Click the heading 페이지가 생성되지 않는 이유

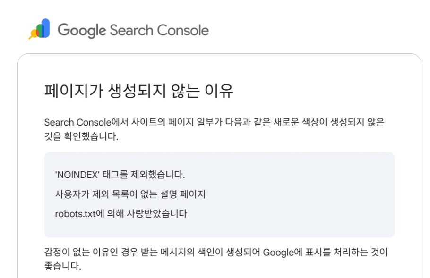pyautogui.click(x=138, y=90)
